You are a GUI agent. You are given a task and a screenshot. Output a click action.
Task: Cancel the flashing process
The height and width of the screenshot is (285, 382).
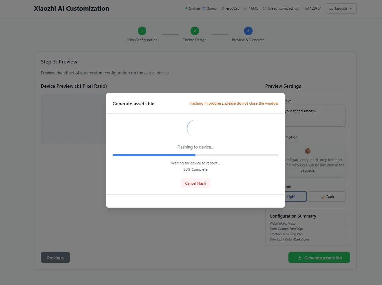[x=195, y=183]
